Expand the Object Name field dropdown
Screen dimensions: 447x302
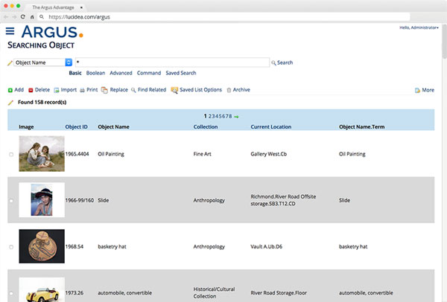(69, 62)
